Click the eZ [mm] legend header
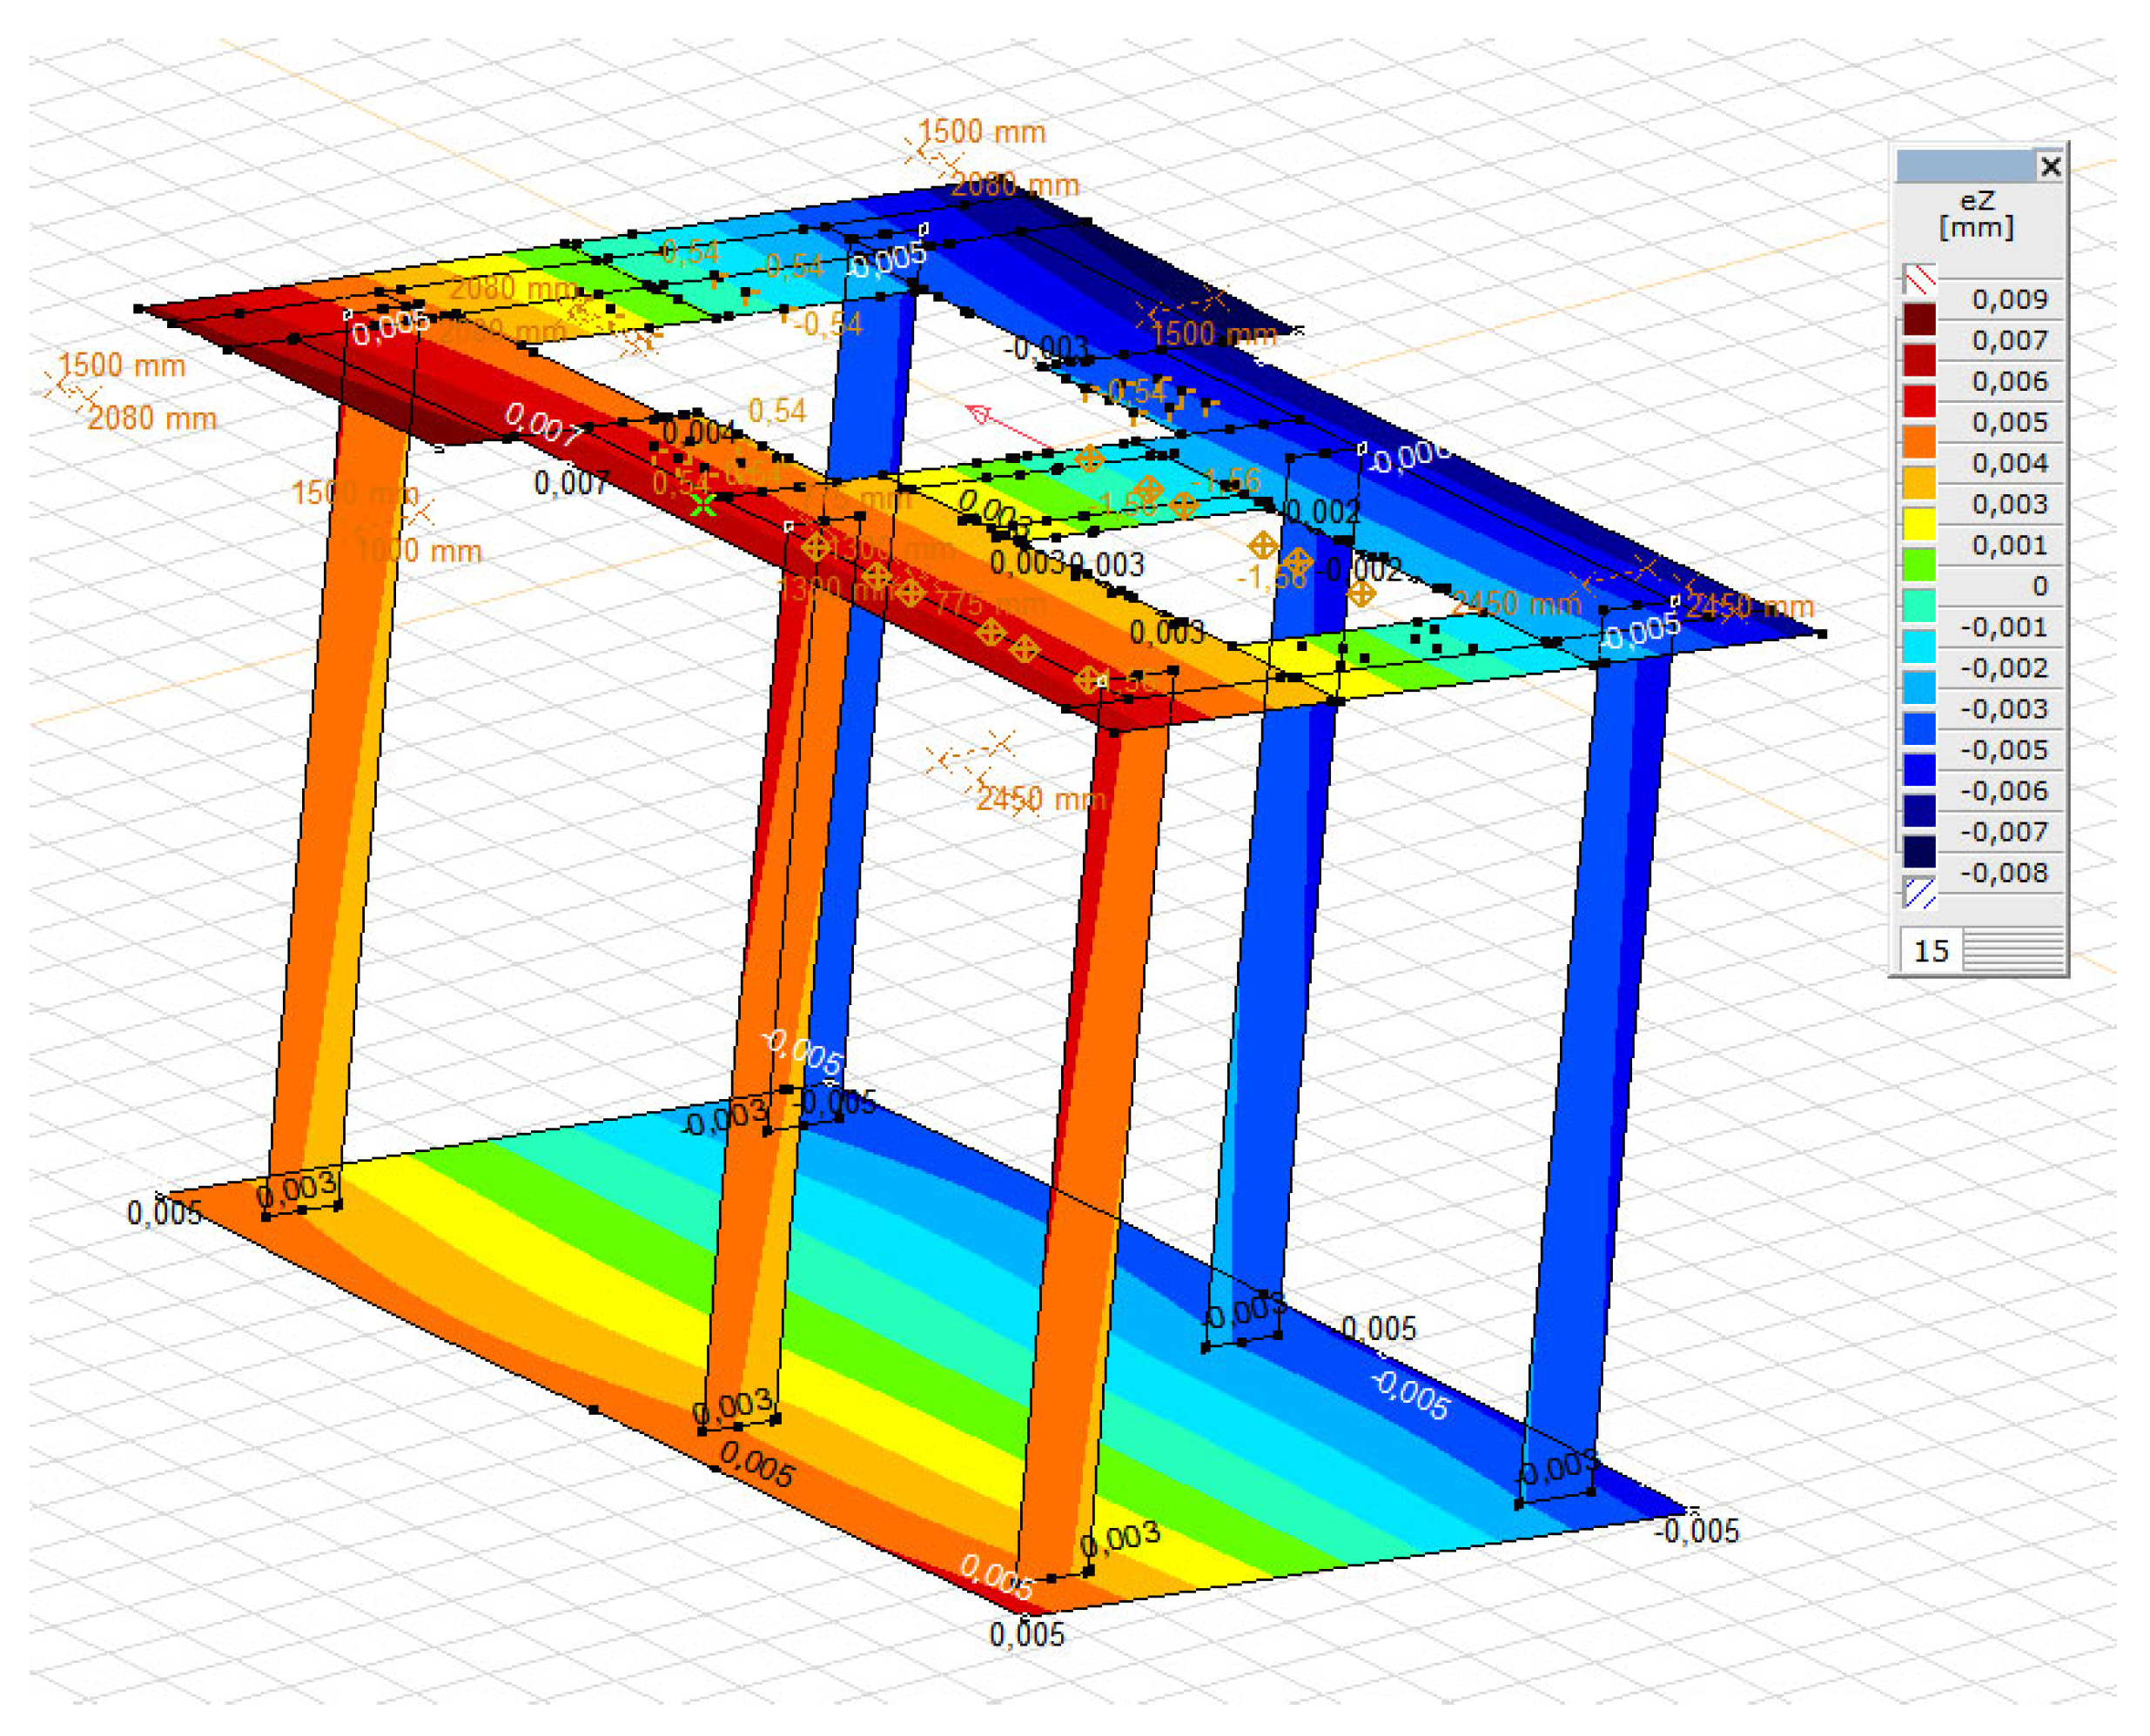The width and height of the screenshot is (2150, 1736). [x=1976, y=215]
